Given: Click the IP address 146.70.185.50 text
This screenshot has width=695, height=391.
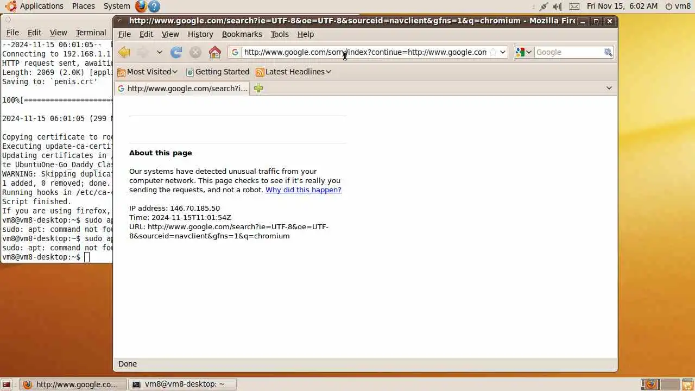Looking at the screenshot, I should [x=195, y=209].
